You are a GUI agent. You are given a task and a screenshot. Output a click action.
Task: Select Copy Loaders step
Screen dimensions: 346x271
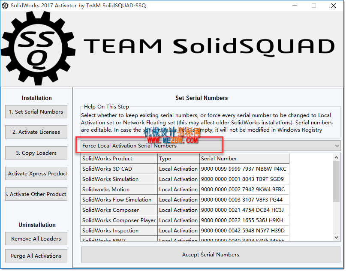point(36,153)
